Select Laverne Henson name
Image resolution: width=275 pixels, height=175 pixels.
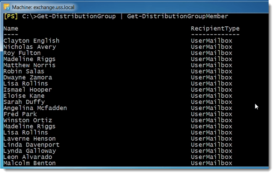[x=29, y=138]
